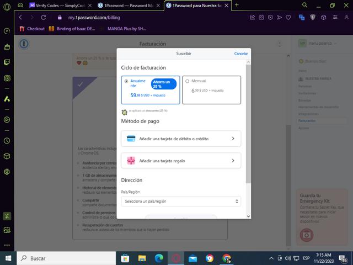Show hidden system tray icons
The width and height of the screenshot is (353, 265).
tap(271, 258)
